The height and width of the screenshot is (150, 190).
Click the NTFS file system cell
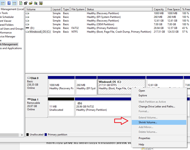(75, 32)
